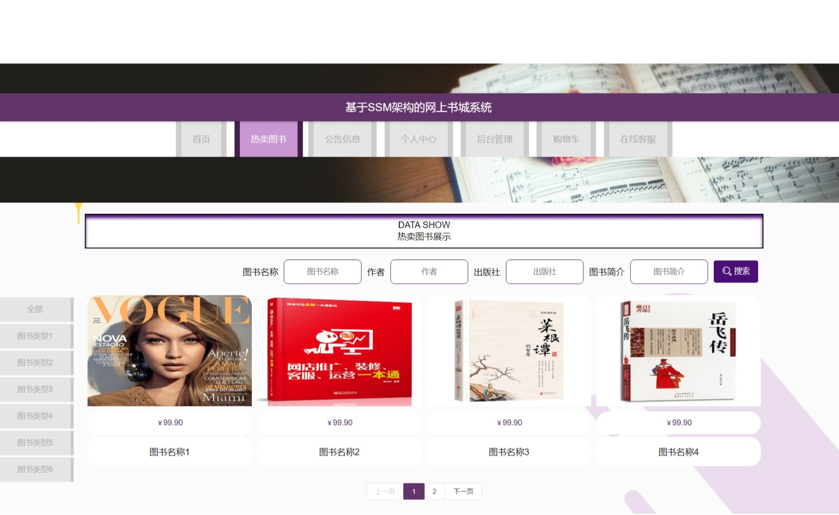This screenshot has height=515, width=839.
Task: Open the red 网店推广 book cover
Action: (x=339, y=351)
